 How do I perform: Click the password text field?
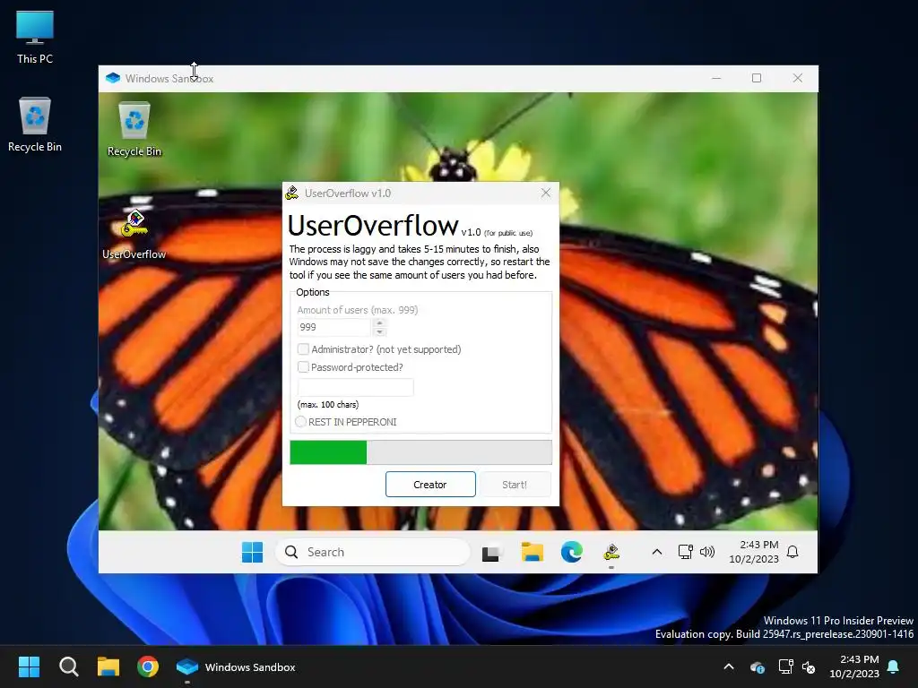(x=355, y=387)
